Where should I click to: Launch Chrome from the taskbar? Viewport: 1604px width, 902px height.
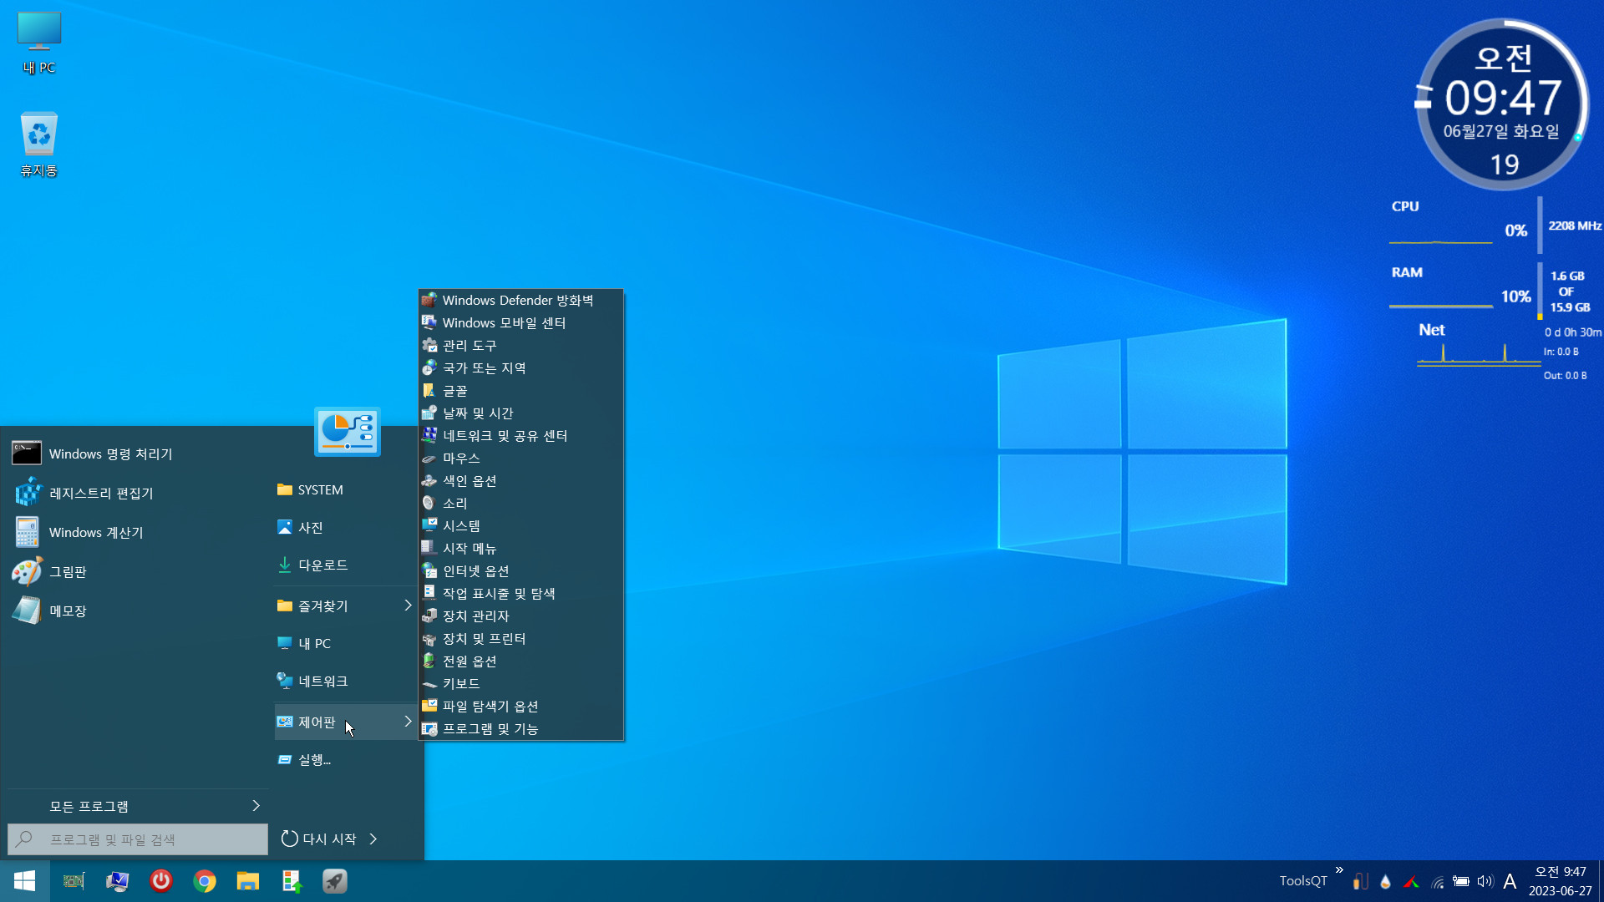click(205, 881)
